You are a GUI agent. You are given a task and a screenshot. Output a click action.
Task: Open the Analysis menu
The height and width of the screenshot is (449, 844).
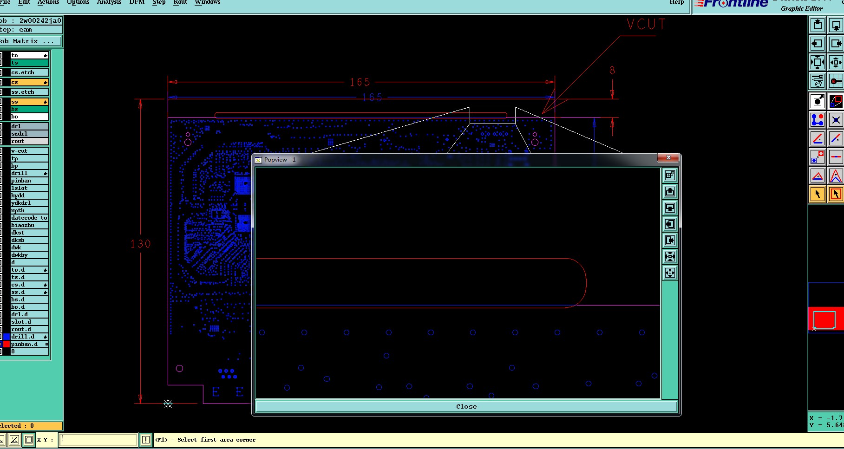pyautogui.click(x=109, y=2)
